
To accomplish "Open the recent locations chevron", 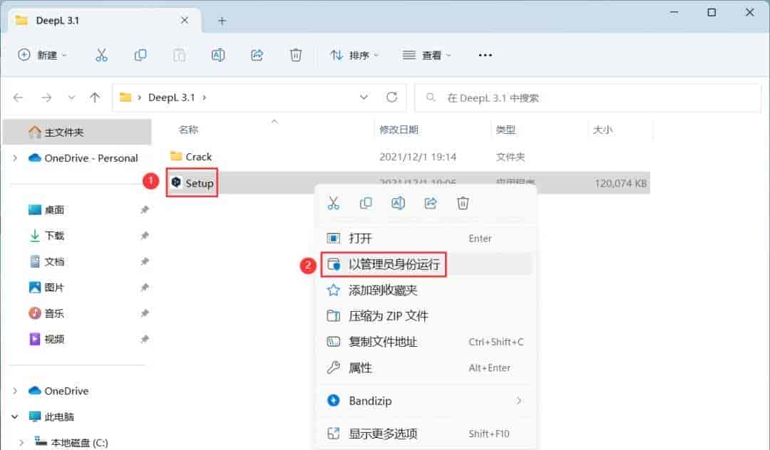I will pos(72,98).
